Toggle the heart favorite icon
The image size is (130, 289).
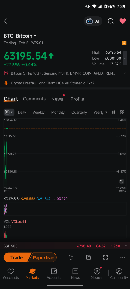pyautogui.click(x=123, y=21)
